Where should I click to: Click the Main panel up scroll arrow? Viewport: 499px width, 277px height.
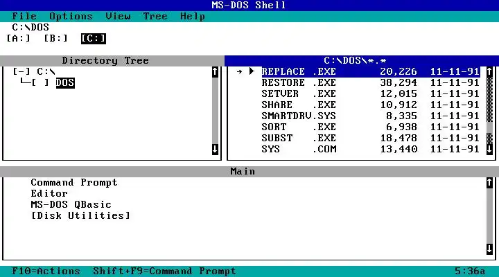point(490,183)
